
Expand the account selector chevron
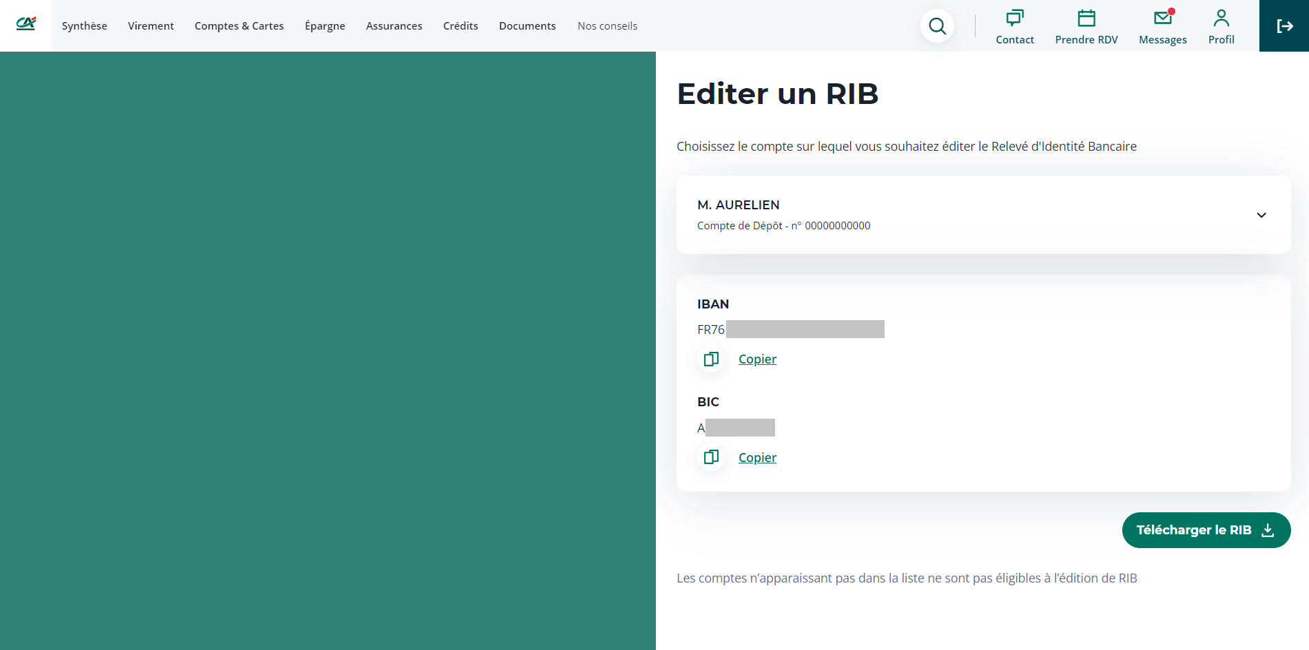pos(1261,215)
